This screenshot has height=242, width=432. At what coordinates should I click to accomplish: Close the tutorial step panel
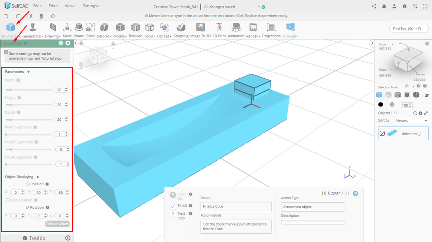point(356,193)
